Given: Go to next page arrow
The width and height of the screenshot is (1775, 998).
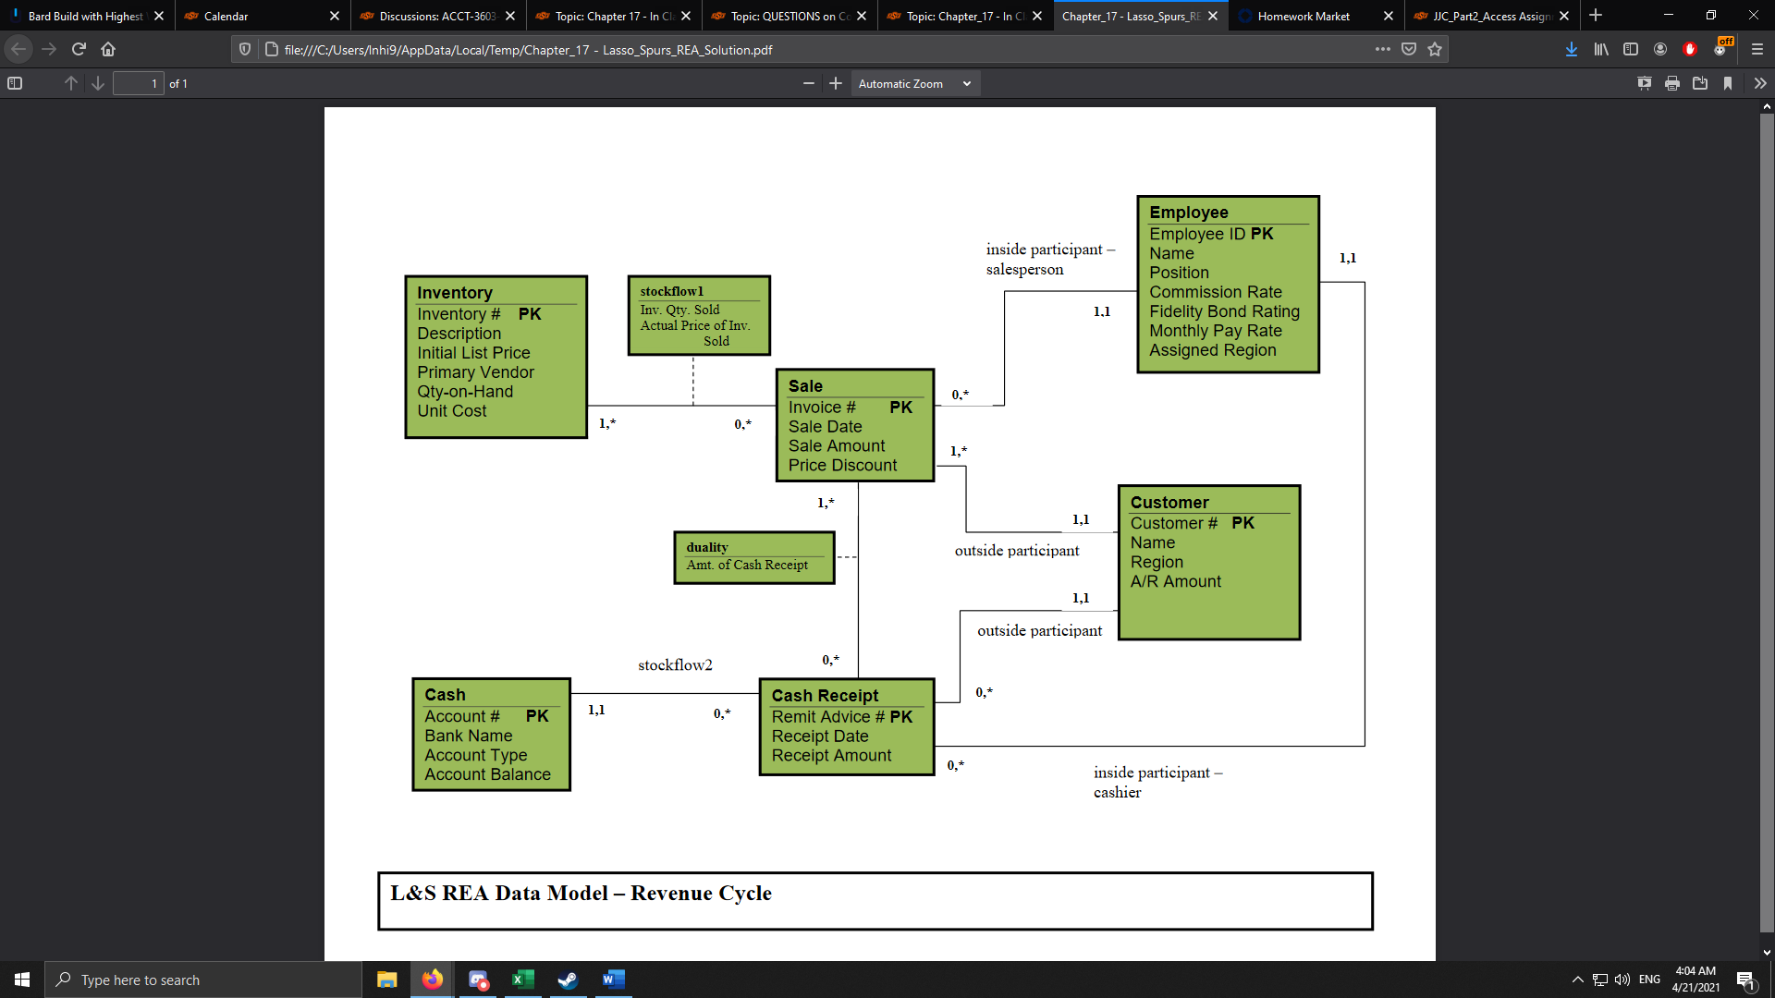Looking at the screenshot, I should tap(98, 83).
